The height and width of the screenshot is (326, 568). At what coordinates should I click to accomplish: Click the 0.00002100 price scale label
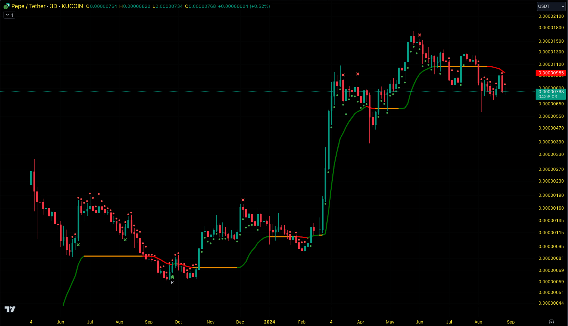point(551,16)
